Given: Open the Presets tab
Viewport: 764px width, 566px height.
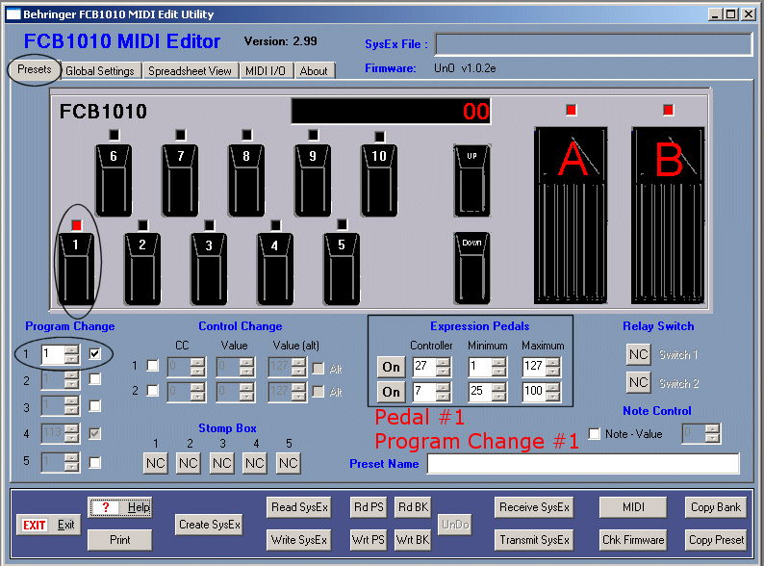Looking at the screenshot, I should tap(35, 69).
